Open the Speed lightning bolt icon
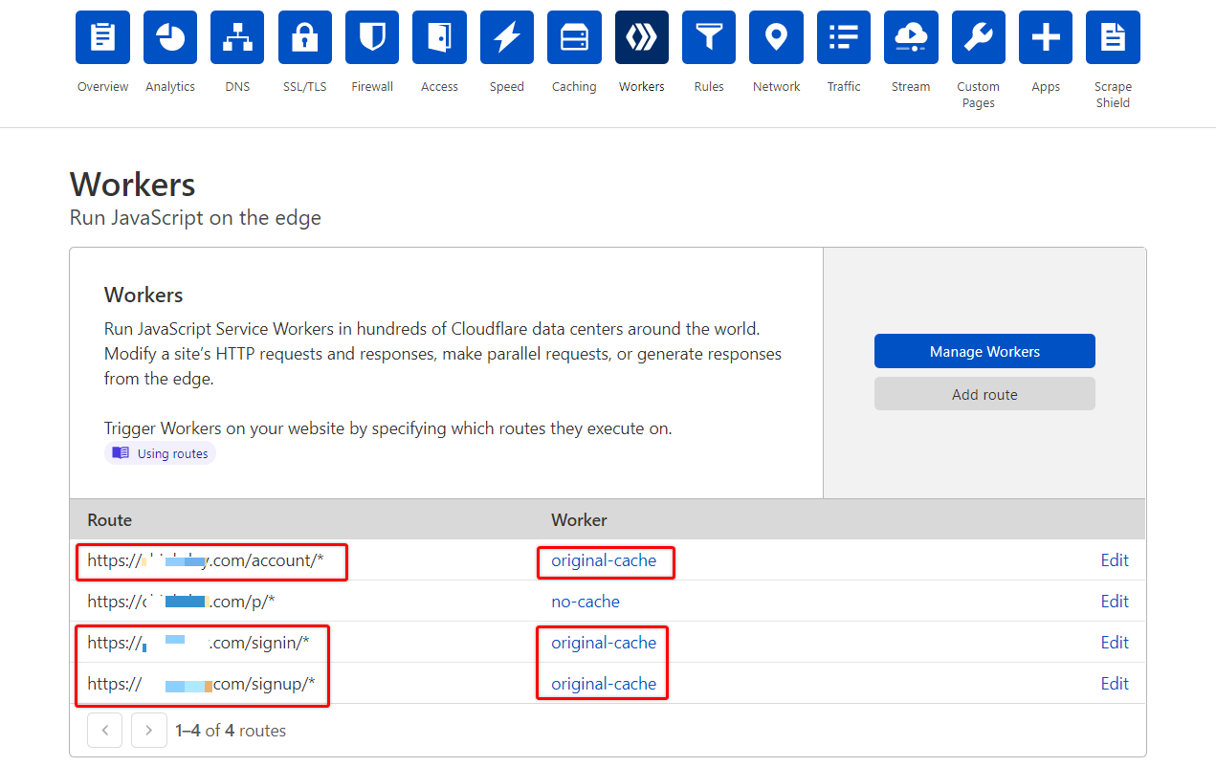 pyautogui.click(x=507, y=37)
